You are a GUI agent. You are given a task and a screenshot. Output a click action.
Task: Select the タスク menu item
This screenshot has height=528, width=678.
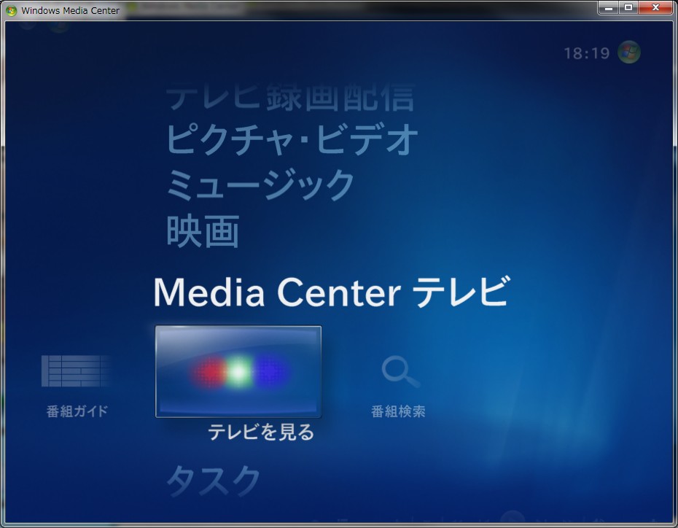(x=213, y=481)
